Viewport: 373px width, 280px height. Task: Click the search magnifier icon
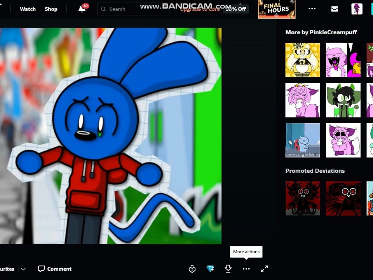pyautogui.click(x=103, y=9)
